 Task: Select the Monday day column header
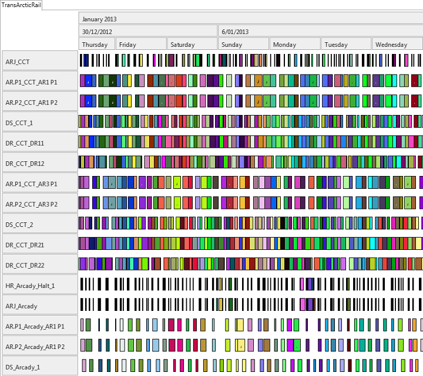coord(295,45)
